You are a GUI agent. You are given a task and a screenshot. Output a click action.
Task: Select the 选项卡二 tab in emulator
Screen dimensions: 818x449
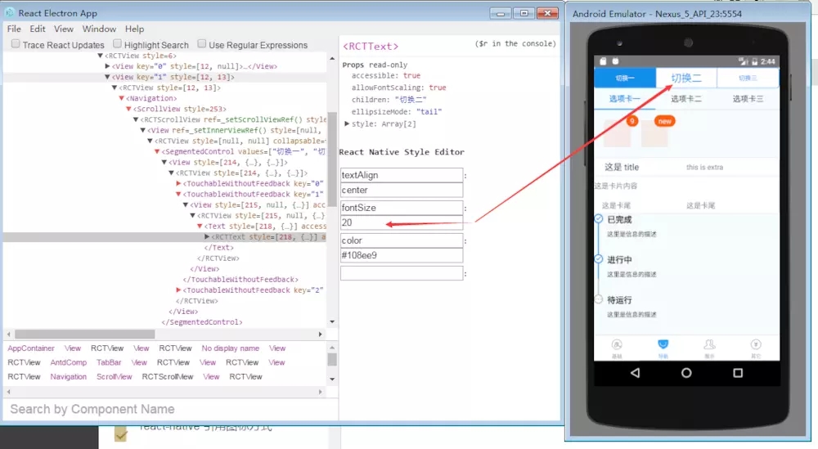(686, 99)
